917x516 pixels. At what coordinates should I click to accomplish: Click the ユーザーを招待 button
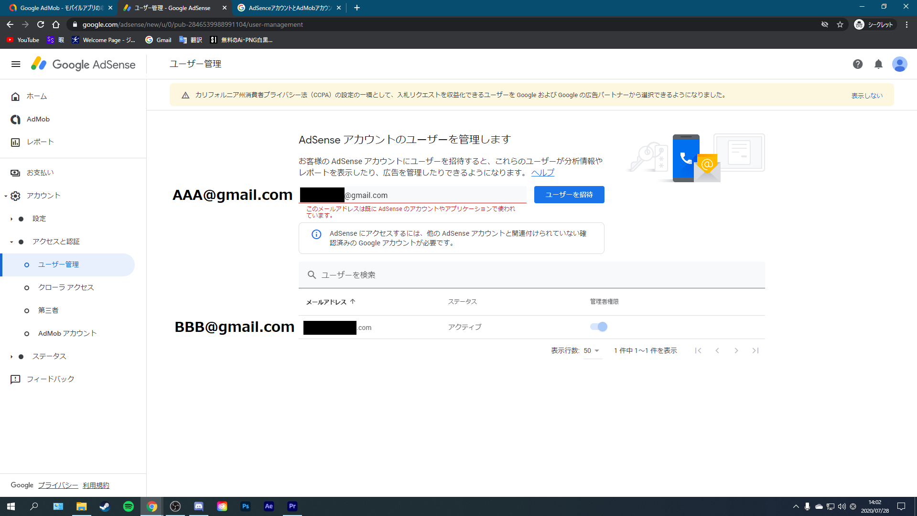pyautogui.click(x=569, y=195)
